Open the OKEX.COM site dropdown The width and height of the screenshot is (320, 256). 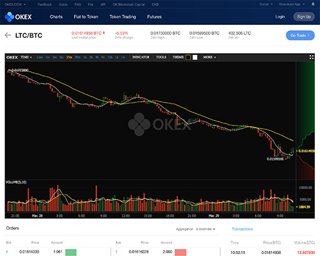point(15,4)
